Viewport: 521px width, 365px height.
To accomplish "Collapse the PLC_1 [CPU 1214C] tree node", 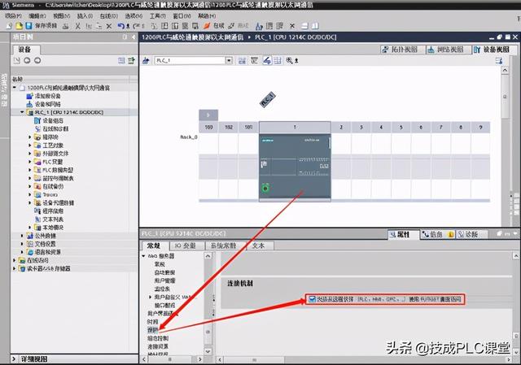I will coord(22,112).
